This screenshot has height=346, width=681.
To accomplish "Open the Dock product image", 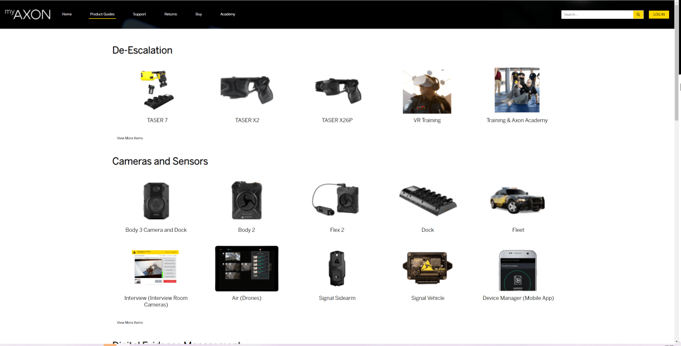I will pyautogui.click(x=428, y=200).
